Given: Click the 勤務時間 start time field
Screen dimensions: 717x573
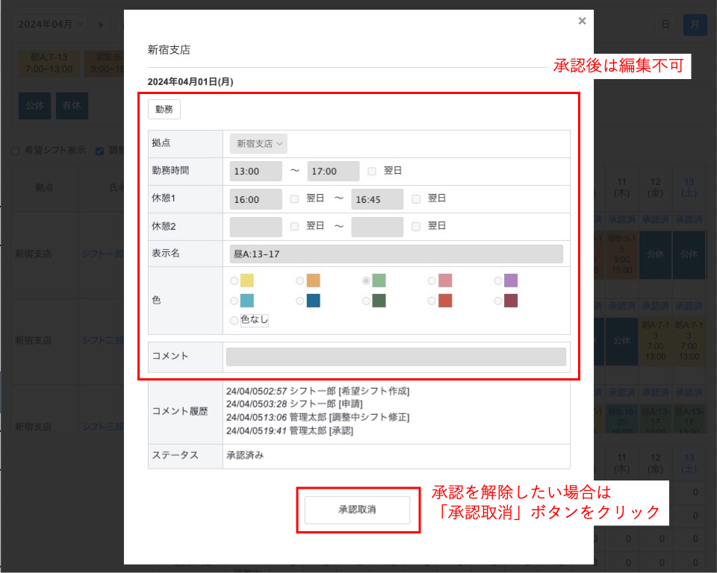Looking at the screenshot, I should (256, 171).
